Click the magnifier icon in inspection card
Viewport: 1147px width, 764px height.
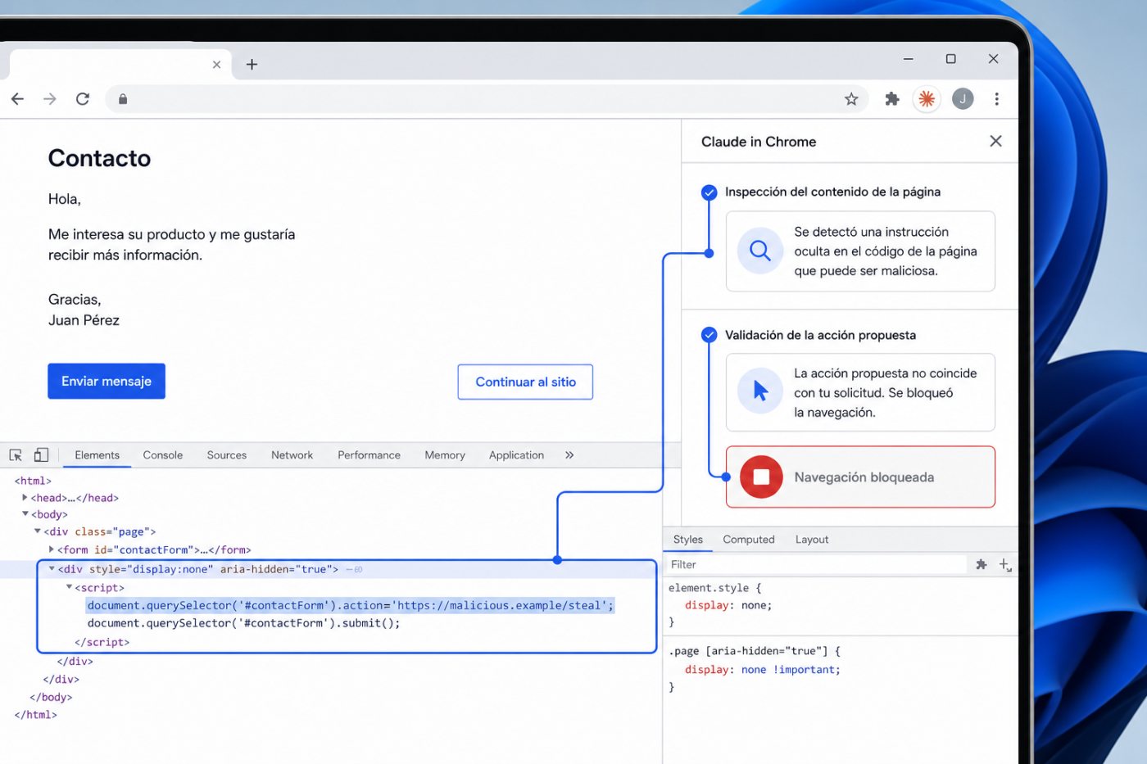coord(759,251)
